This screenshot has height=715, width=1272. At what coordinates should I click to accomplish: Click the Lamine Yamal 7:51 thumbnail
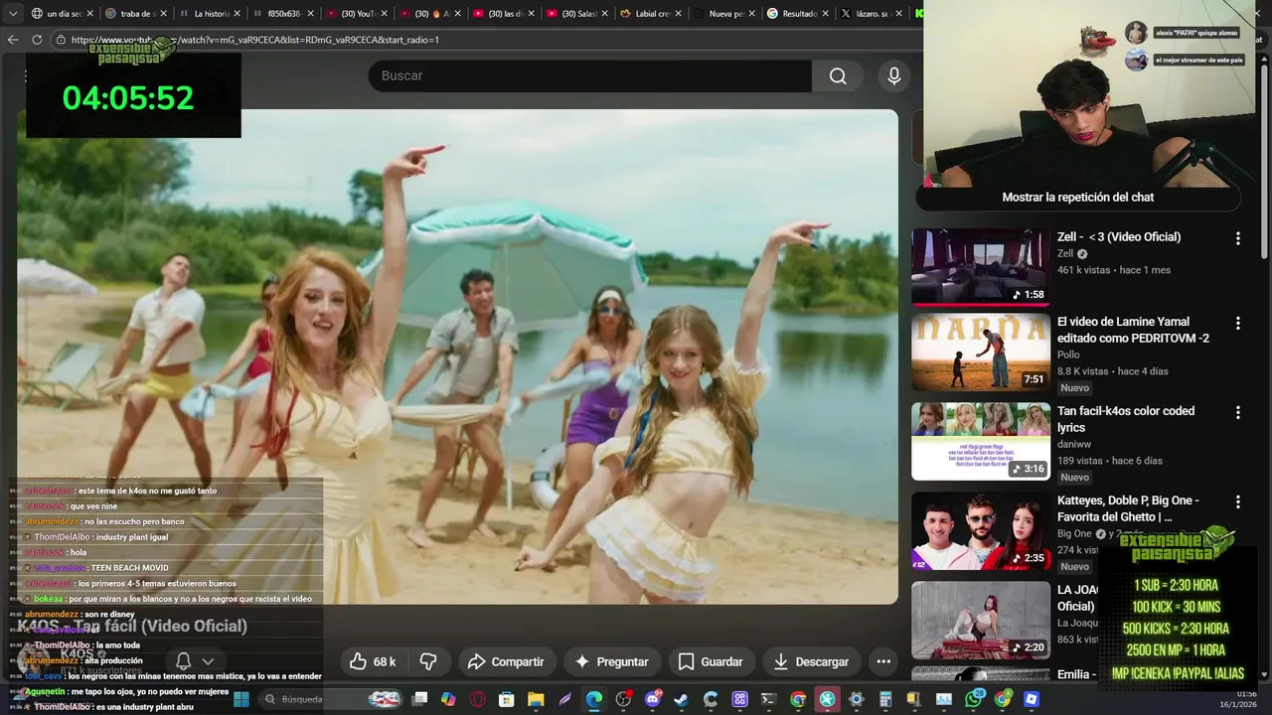(981, 353)
